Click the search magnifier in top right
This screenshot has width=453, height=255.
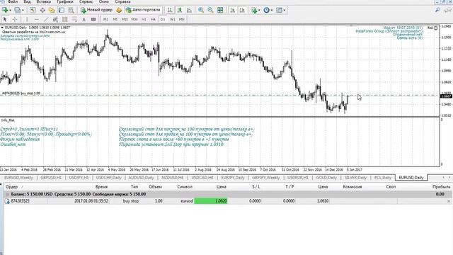[x=437, y=10]
